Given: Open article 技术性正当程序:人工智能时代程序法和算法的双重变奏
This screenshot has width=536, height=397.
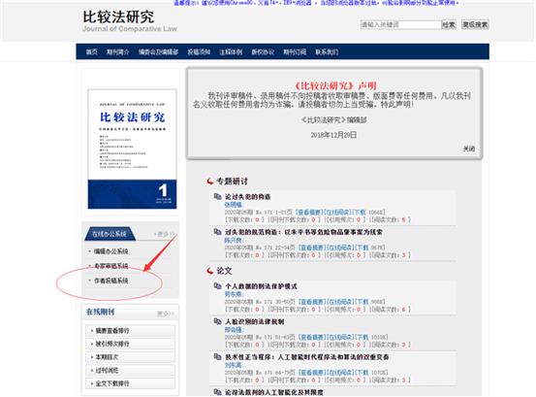Looking at the screenshot, I should click(307, 357).
